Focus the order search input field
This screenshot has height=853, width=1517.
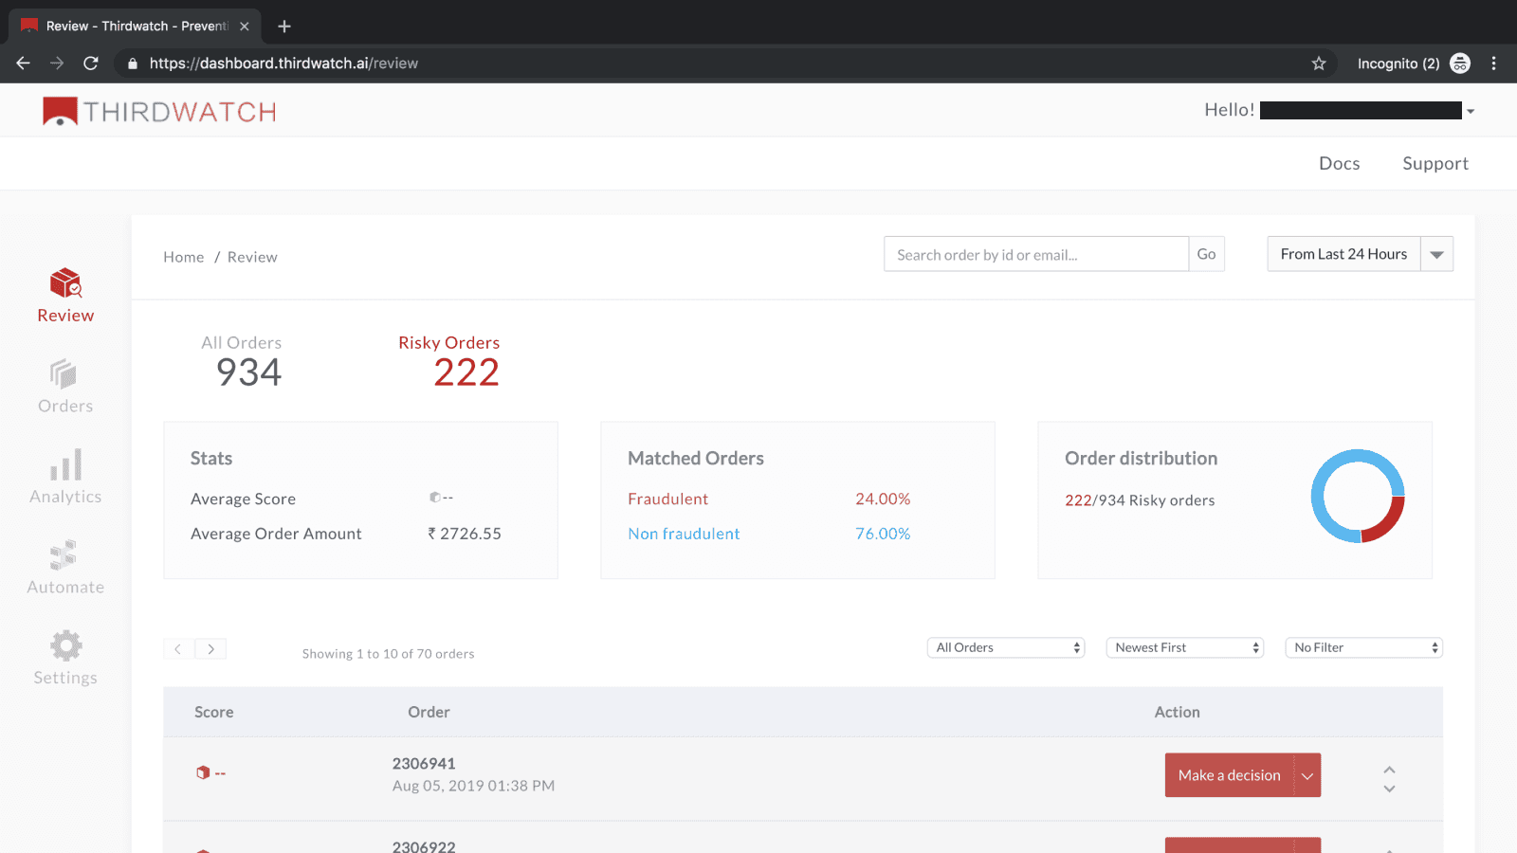tap(1035, 254)
